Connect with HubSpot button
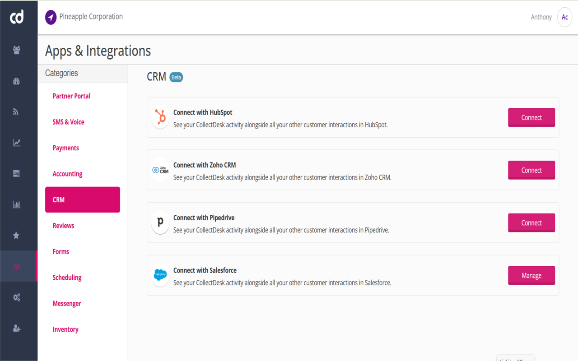This screenshot has width=578, height=361. (x=531, y=117)
